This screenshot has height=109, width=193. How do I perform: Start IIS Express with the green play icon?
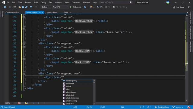[71, 7]
